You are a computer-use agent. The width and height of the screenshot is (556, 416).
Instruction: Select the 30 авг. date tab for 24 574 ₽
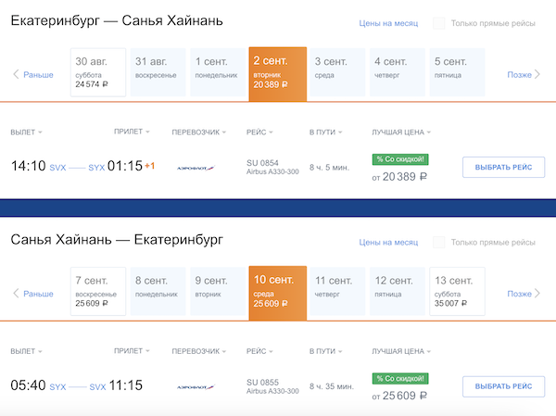(x=97, y=72)
